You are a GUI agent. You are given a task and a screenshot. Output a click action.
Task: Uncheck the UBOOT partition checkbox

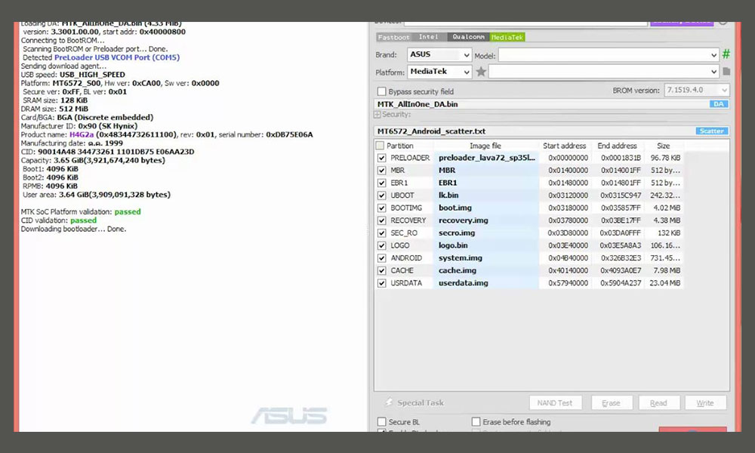click(x=382, y=196)
